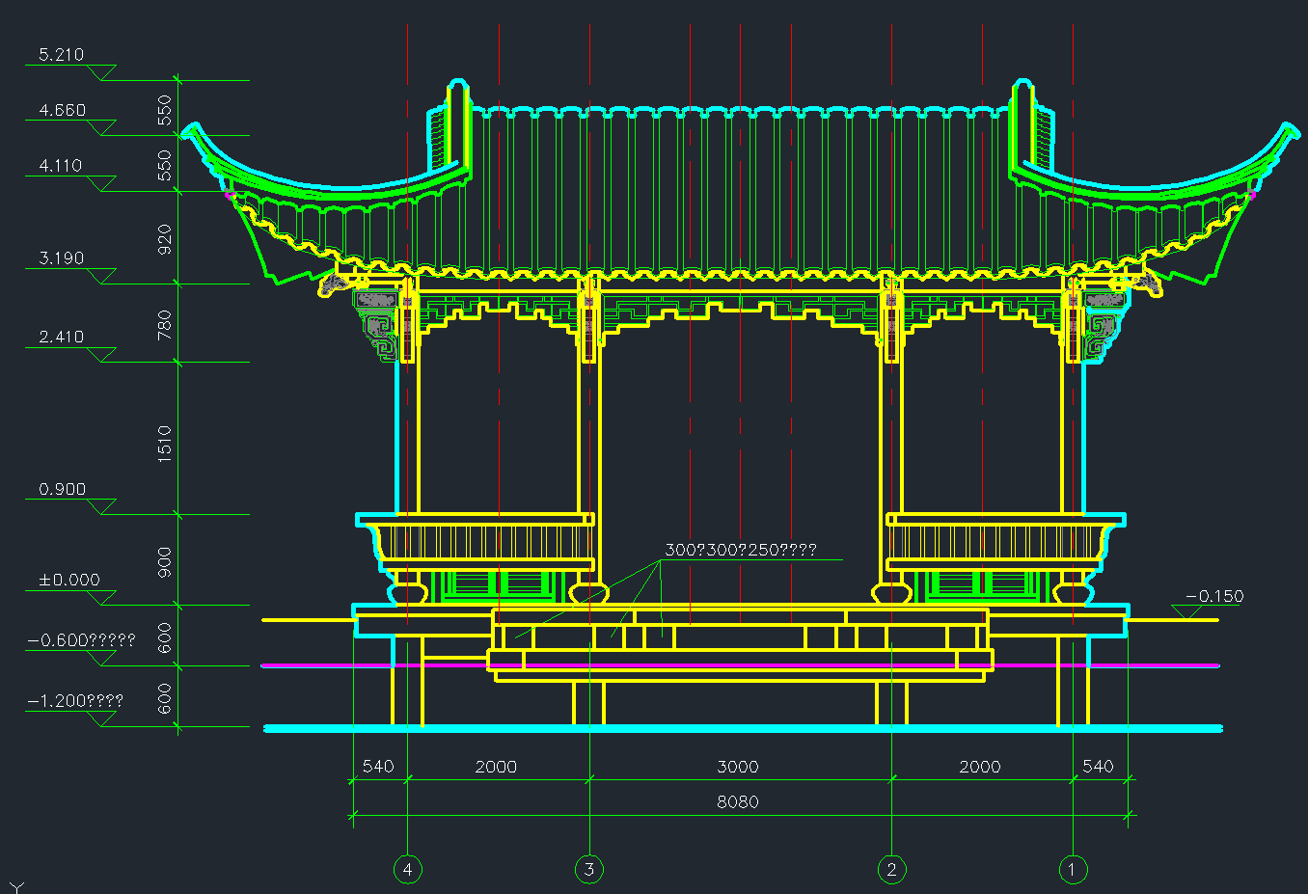
Task: Click the 3000 center span dimension
Action: [x=737, y=767]
